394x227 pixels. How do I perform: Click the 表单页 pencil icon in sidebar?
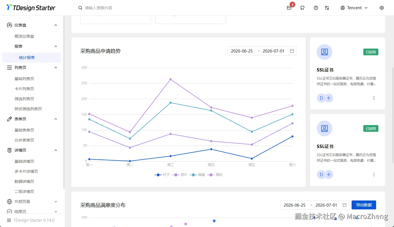coord(9,119)
